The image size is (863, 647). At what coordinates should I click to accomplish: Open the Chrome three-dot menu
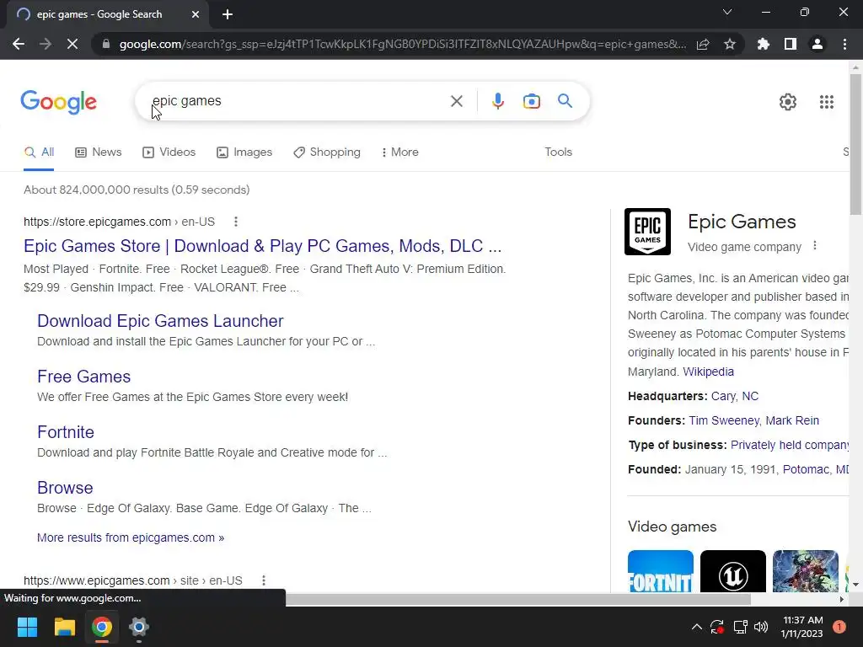point(844,44)
